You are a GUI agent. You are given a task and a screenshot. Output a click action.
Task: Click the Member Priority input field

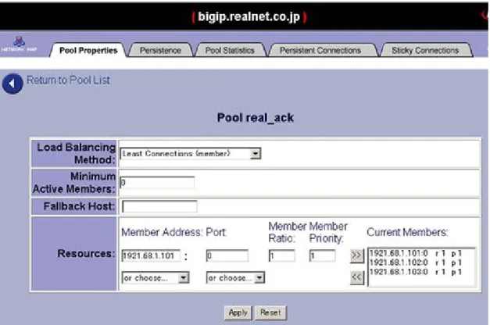click(322, 256)
